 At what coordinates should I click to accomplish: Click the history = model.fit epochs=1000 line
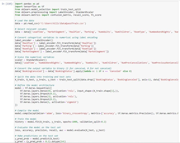point(60,122)
